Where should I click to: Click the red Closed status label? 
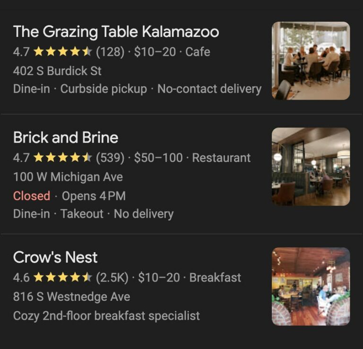click(x=32, y=196)
